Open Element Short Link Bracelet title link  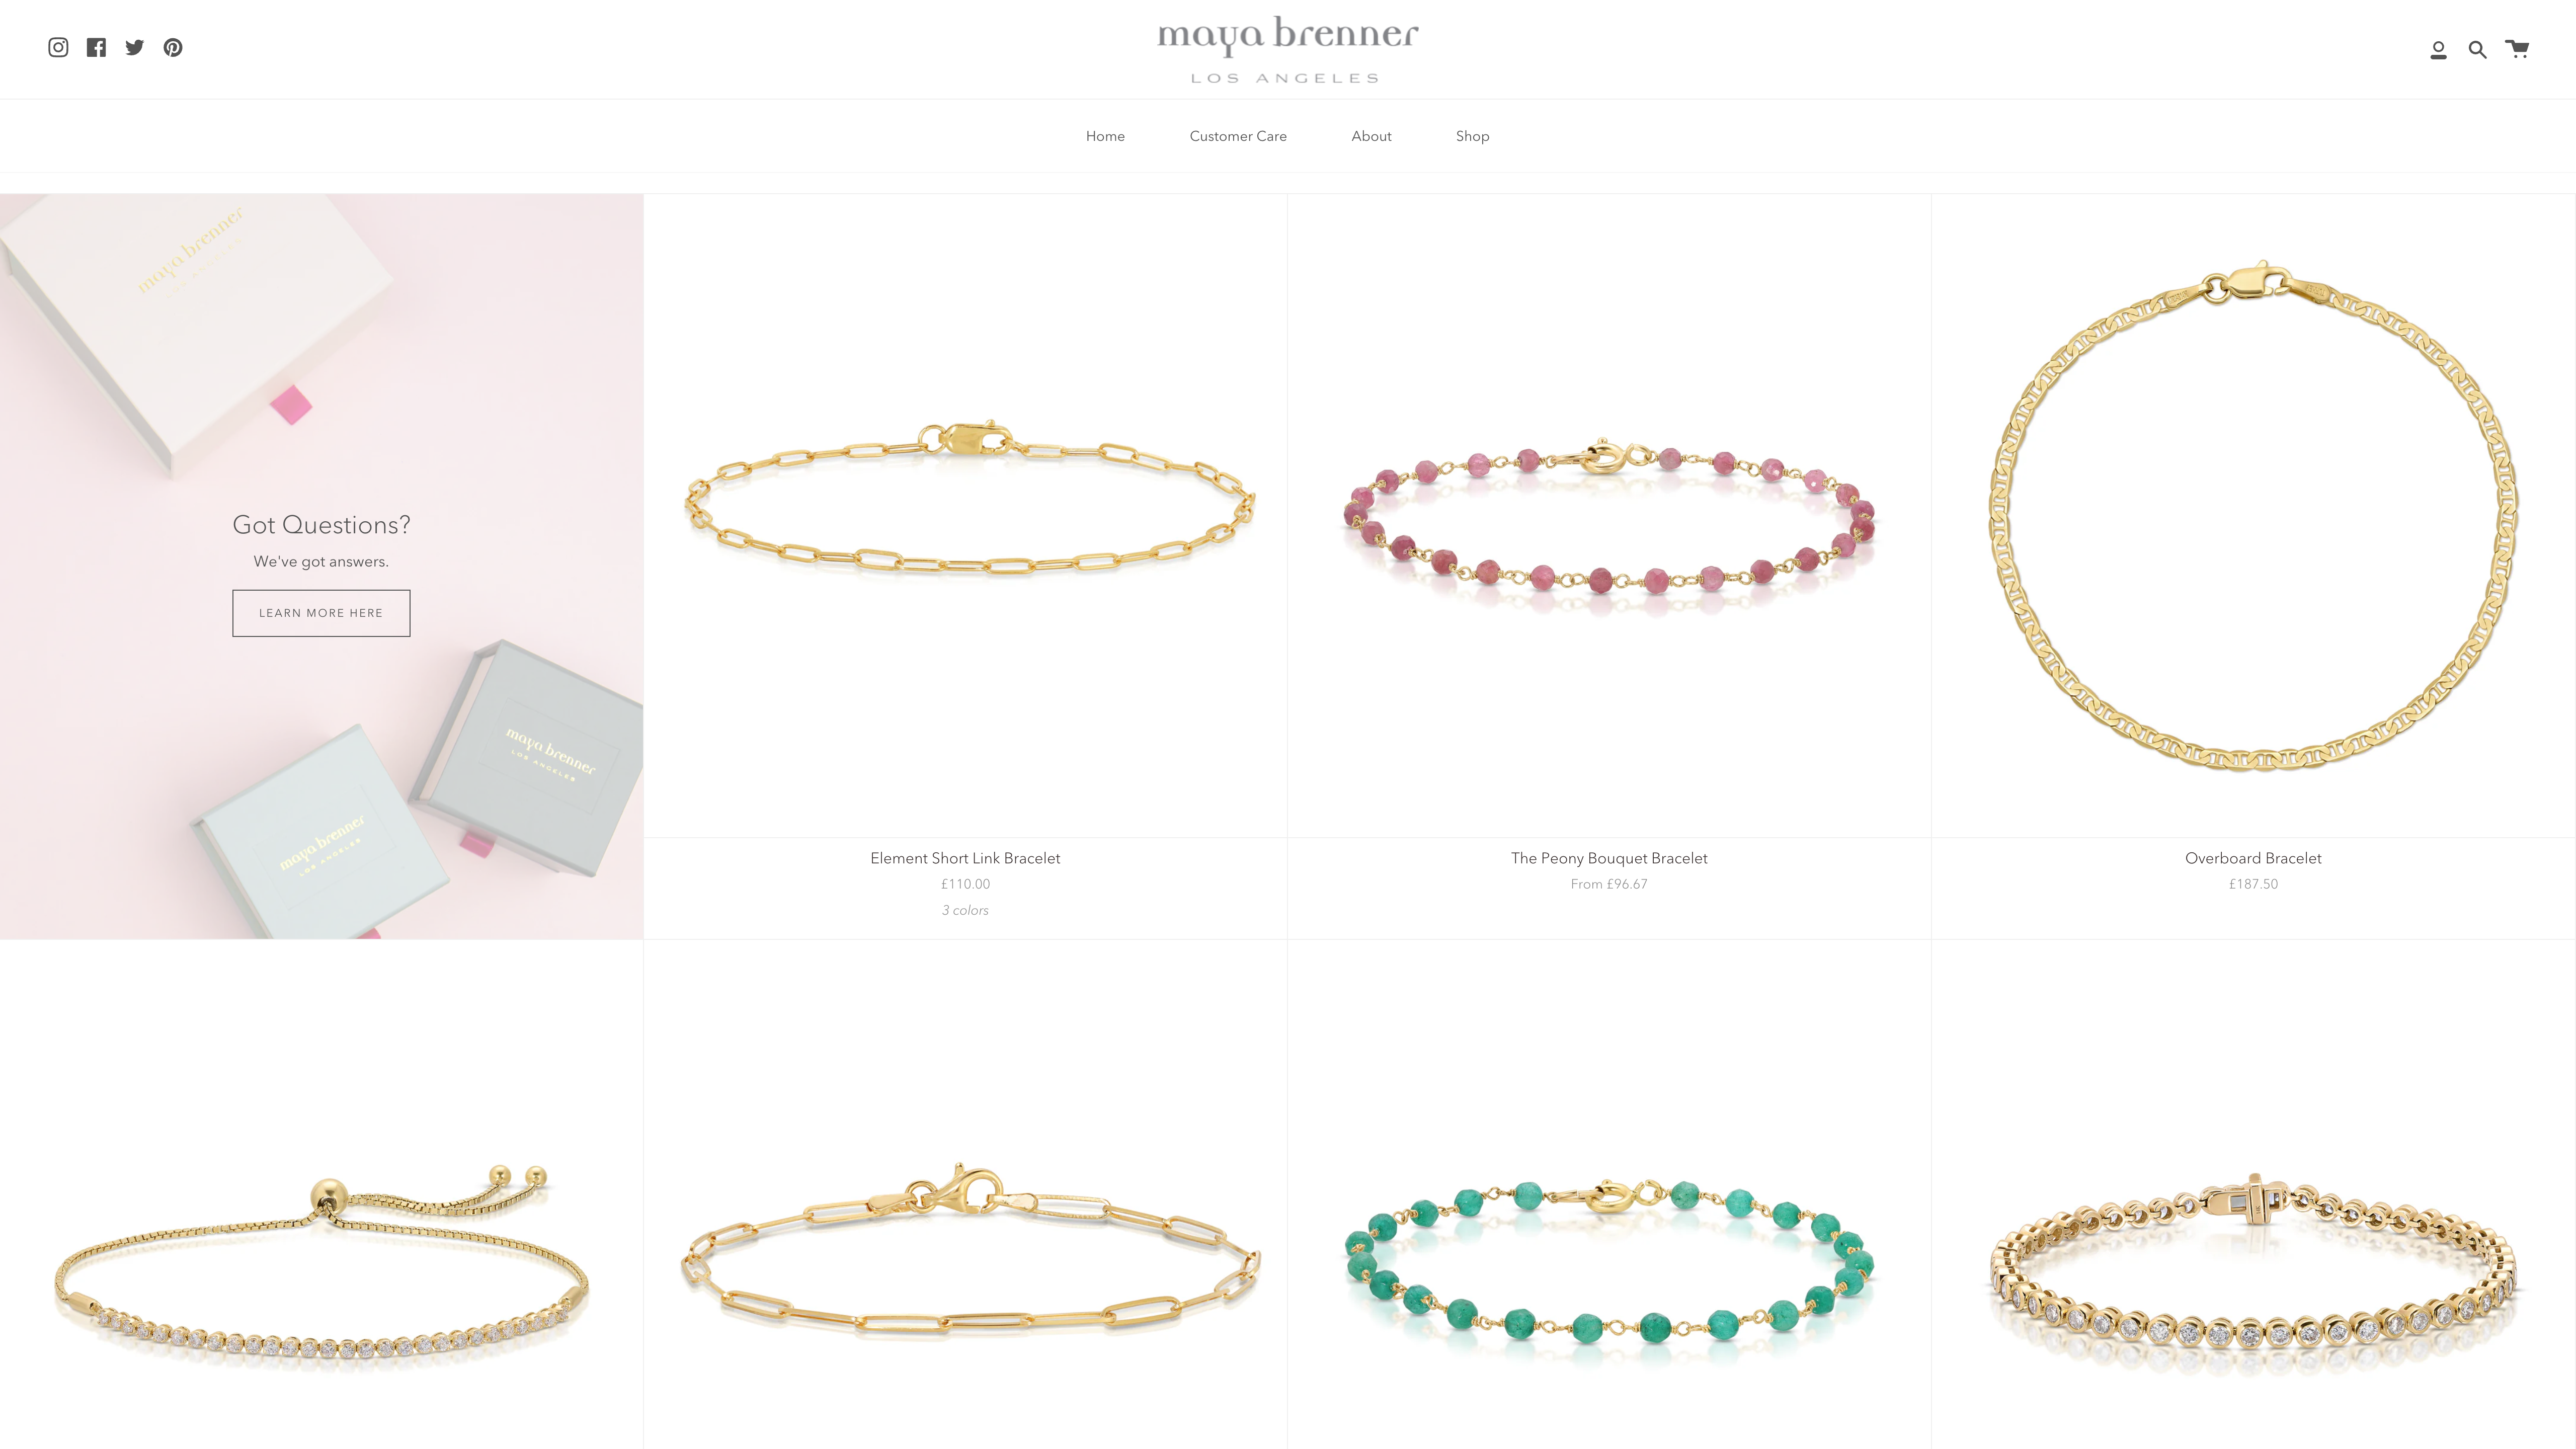coord(965,858)
